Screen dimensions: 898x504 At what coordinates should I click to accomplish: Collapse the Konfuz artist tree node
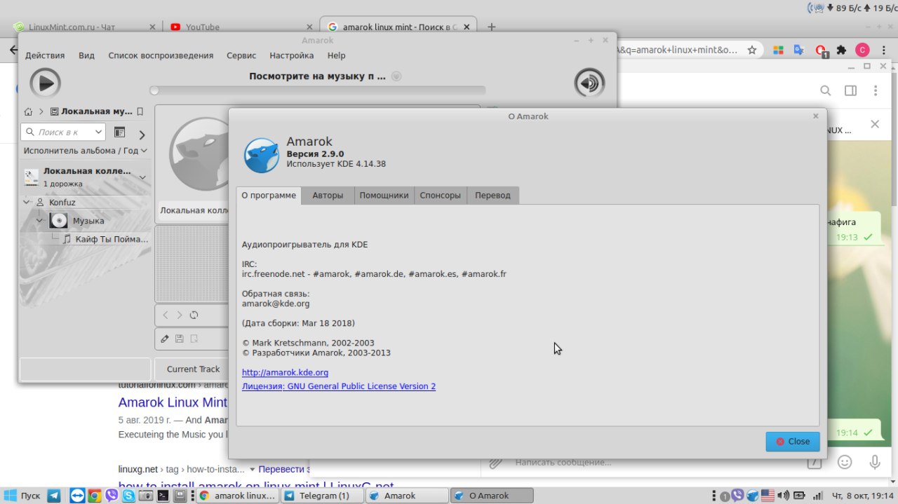point(27,202)
